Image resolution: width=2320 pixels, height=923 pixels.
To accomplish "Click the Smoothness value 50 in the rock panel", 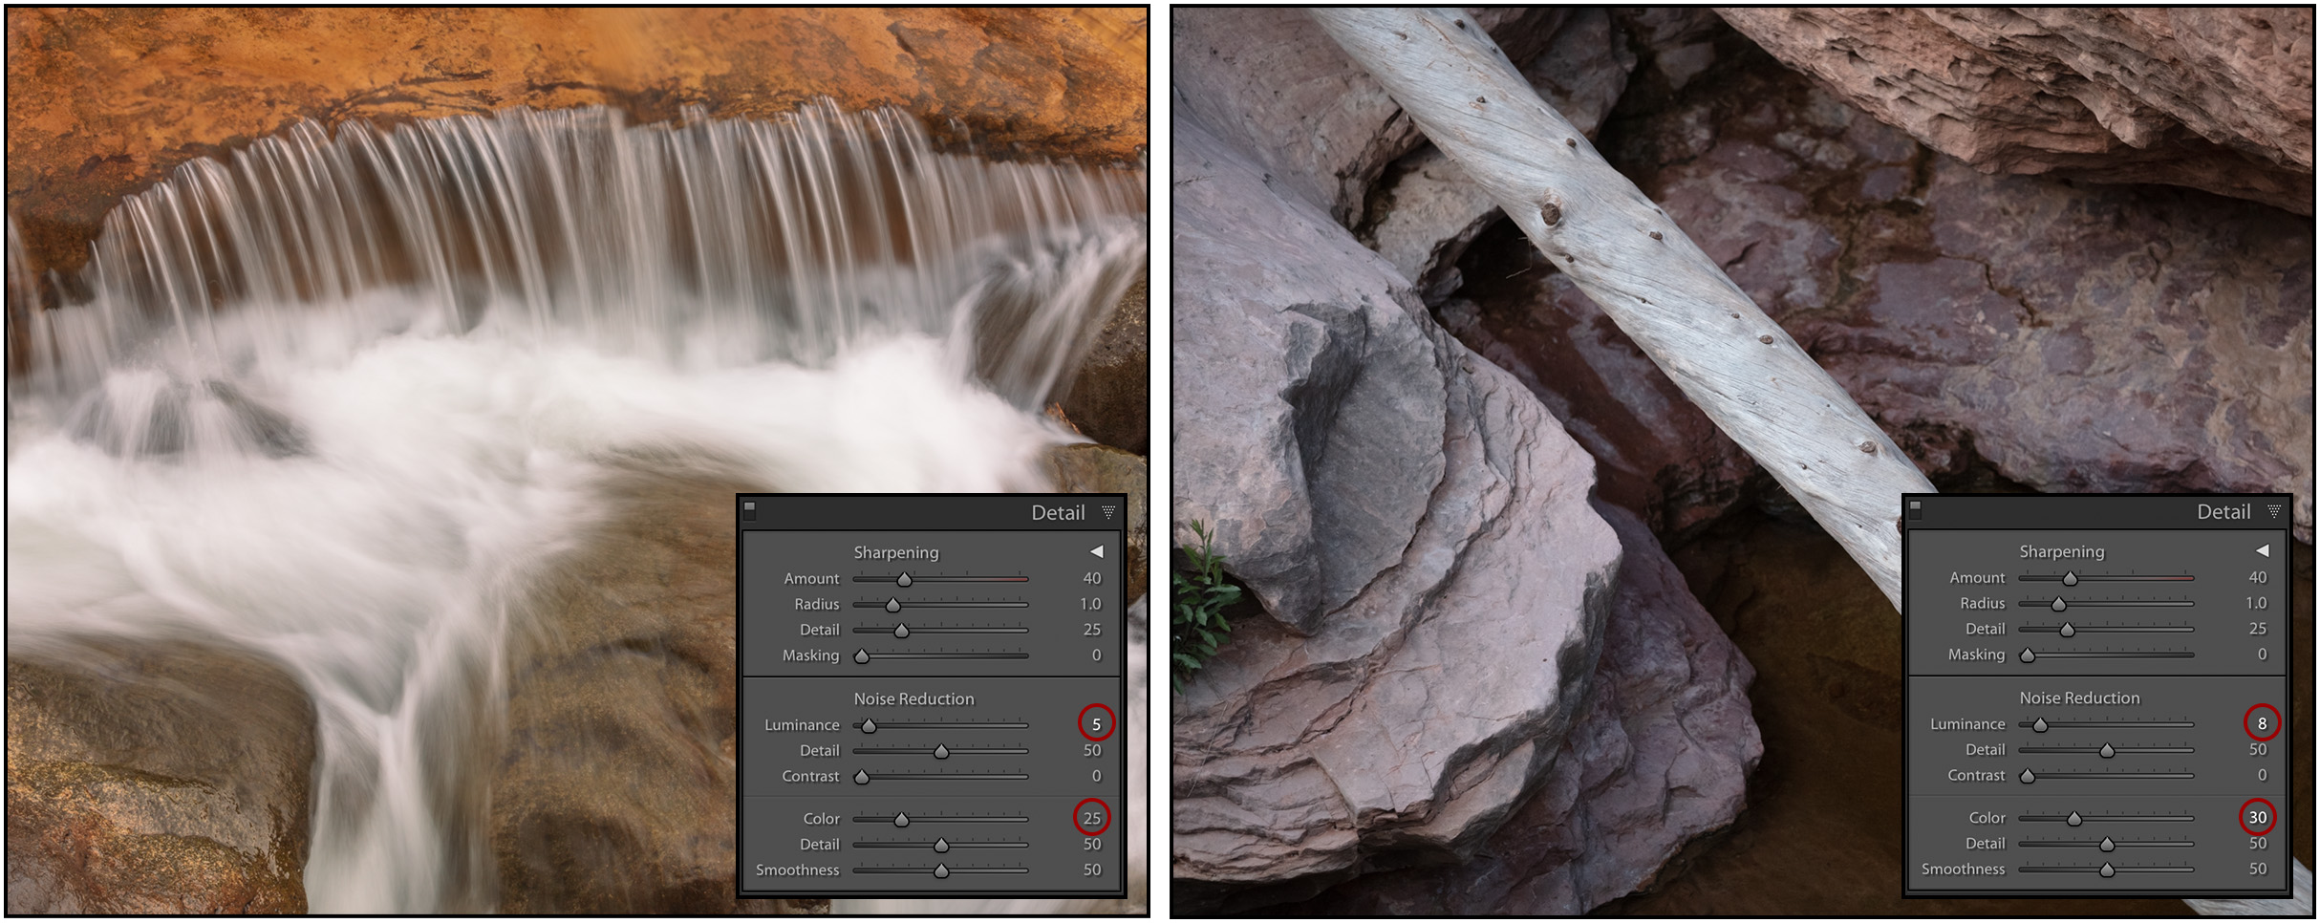I will coord(2258,869).
